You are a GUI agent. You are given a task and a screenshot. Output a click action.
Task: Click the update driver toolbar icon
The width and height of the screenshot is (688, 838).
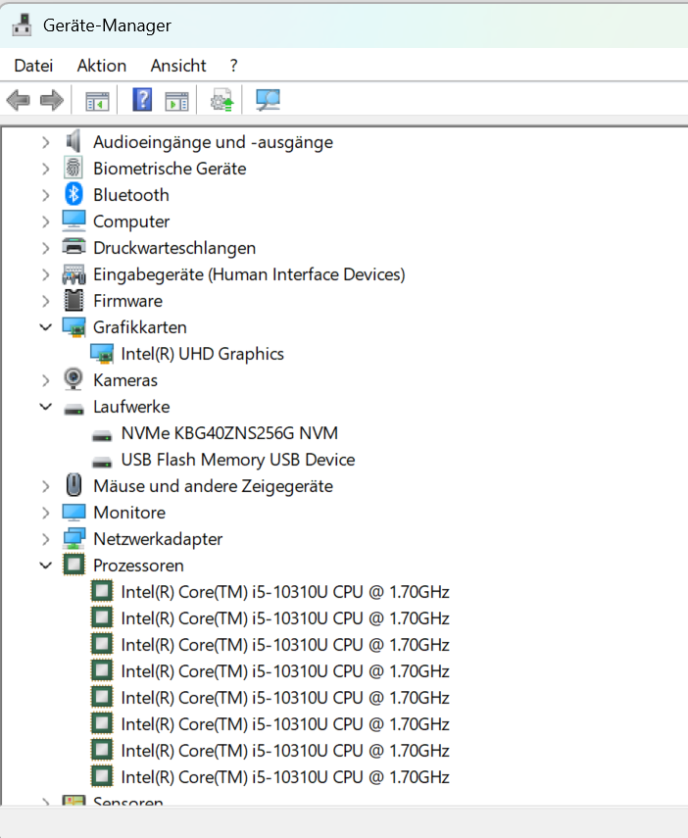pyautogui.click(x=221, y=100)
